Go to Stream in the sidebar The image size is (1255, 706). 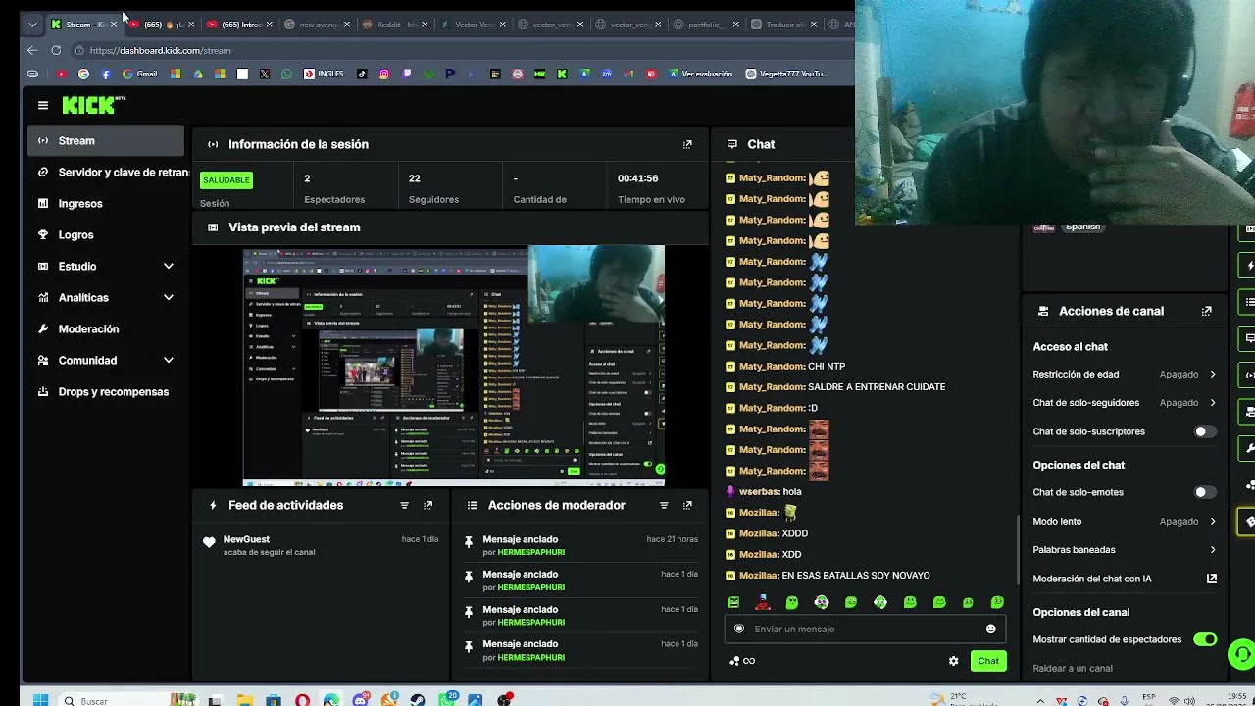coord(106,140)
